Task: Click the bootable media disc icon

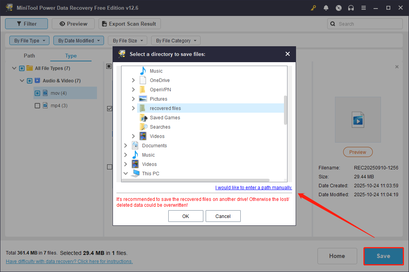Action: coord(338,7)
